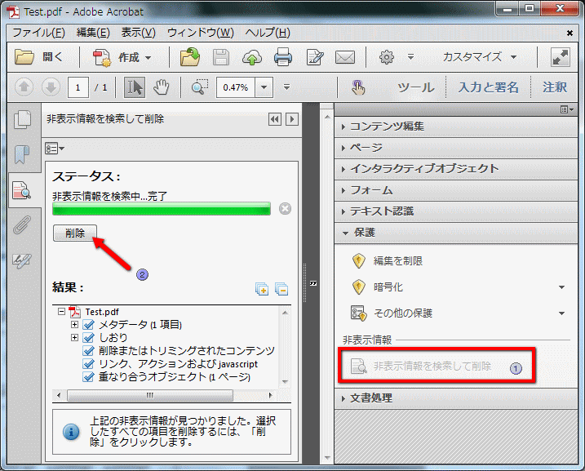Viewport: 585px width, 471px height.
Task: Open the 注釈 pane tab
Action: pyautogui.click(x=555, y=87)
